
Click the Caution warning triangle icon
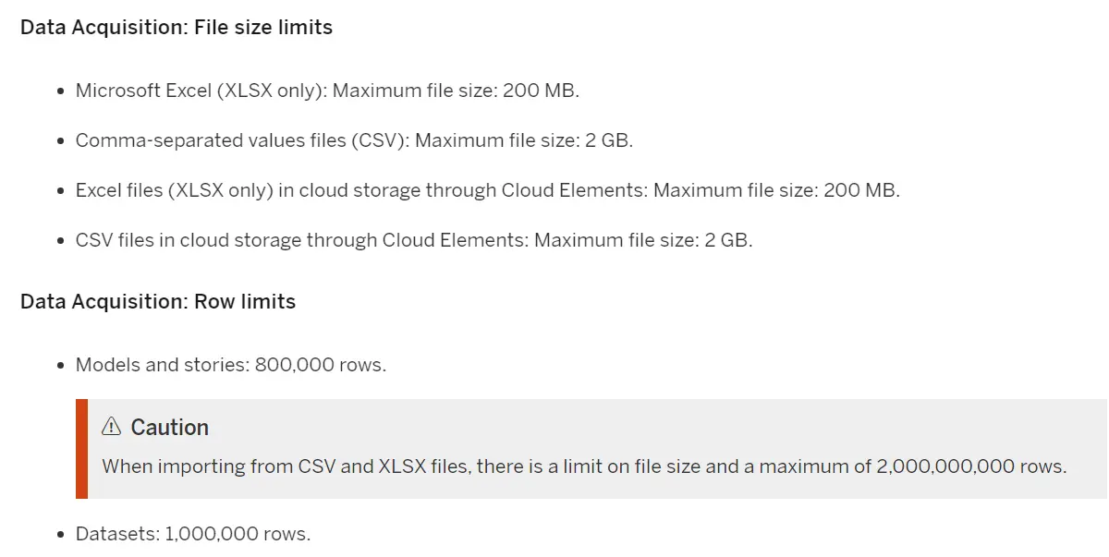pyautogui.click(x=112, y=427)
